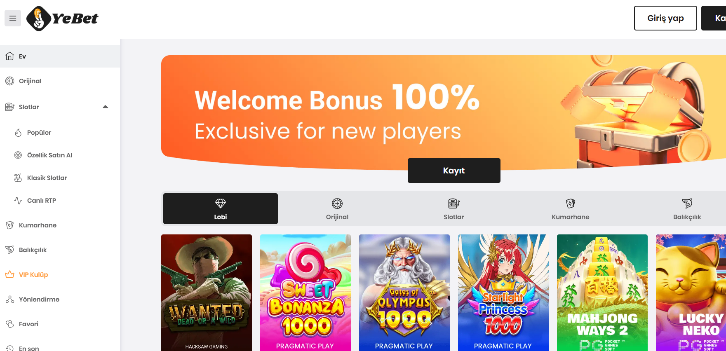The image size is (726, 351).
Task: Switch to the Slotlar game tab
Action: click(x=453, y=209)
